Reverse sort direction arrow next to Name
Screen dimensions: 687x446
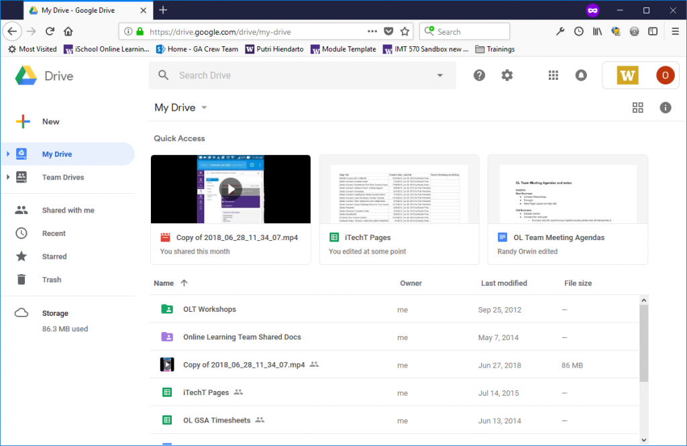(184, 283)
